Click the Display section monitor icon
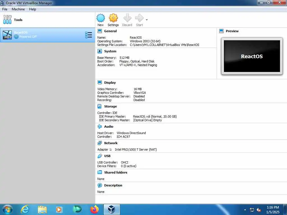 pyautogui.click(x=100, y=83)
